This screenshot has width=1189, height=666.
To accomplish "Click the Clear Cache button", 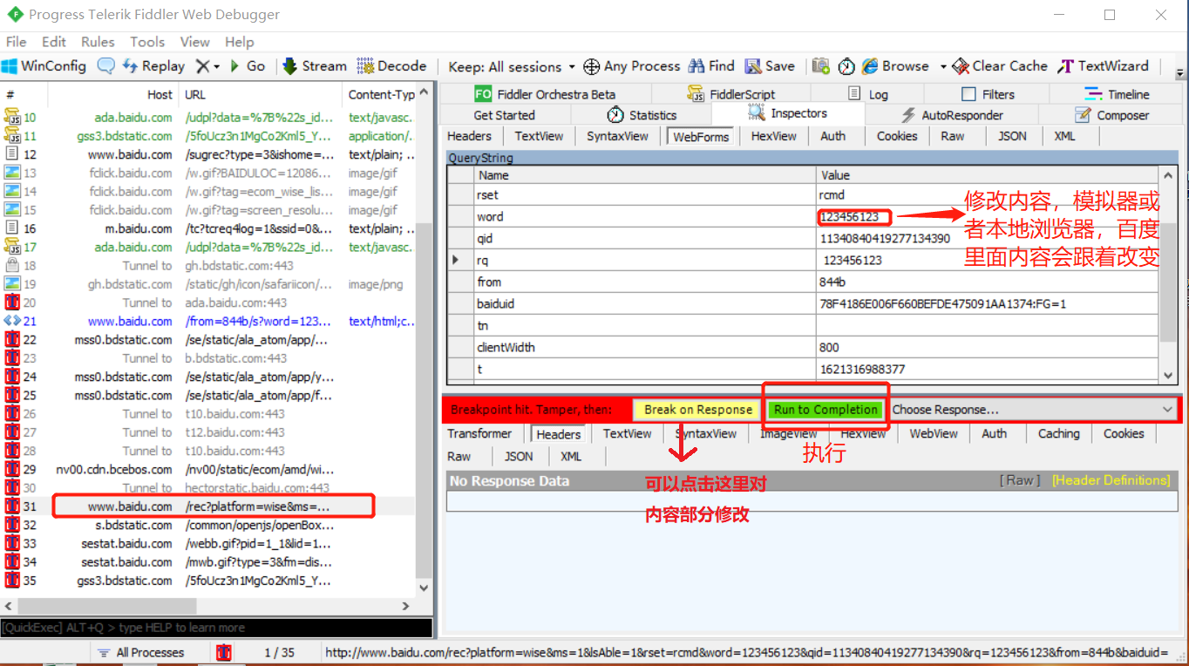I will pyautogui.click(x=1000, y=66).
